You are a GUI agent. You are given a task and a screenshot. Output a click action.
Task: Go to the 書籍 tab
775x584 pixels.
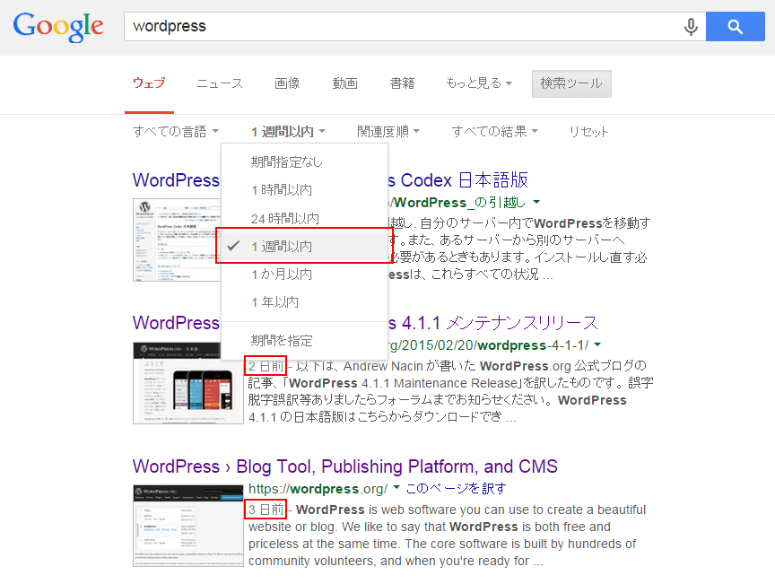point(403,83)
